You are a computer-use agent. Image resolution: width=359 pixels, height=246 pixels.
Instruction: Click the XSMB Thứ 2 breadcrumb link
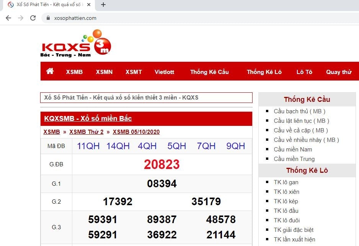click(x=86, y=132)
